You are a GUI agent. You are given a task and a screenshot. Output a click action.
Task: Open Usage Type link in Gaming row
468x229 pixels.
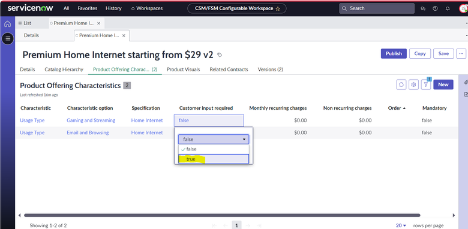click(32, 120)
